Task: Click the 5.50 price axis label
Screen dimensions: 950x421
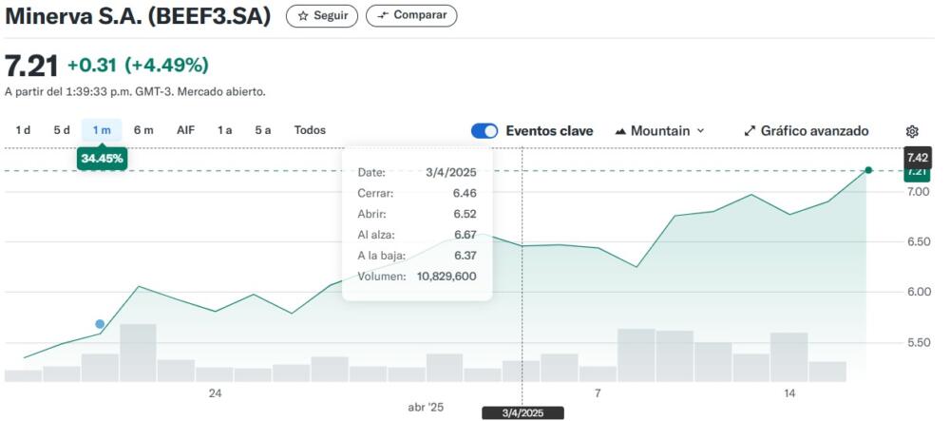Action: point(918,343)
